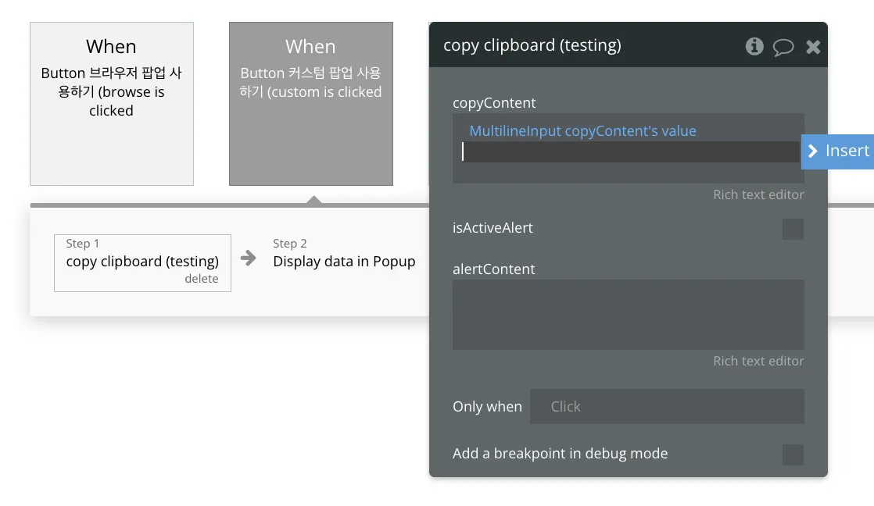The image size is (874, 506).
Task: Toggle Add a breakpoint in debug mode
Action: (x=793, y=454)
